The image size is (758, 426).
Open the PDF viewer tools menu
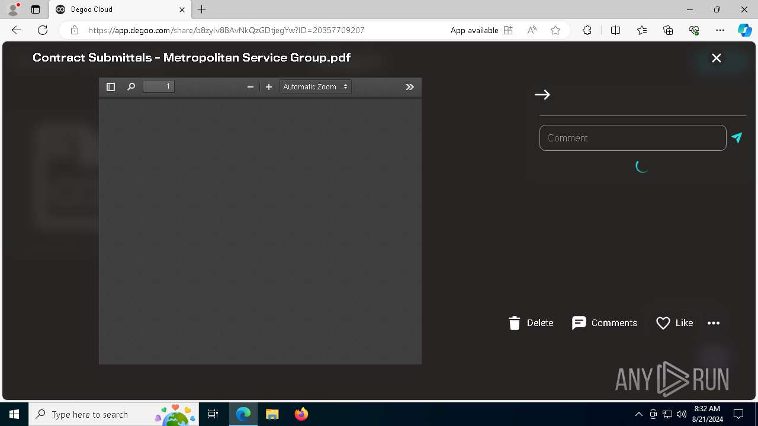pos(410,87)
